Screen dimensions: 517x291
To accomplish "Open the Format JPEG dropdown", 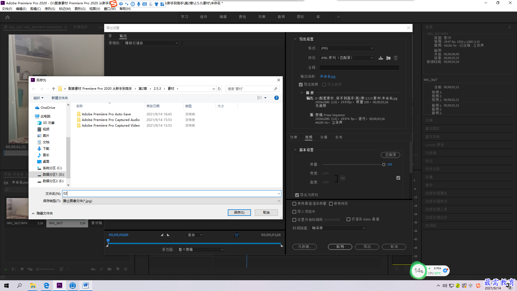I will pyautogui.click(x=347, y=48).
